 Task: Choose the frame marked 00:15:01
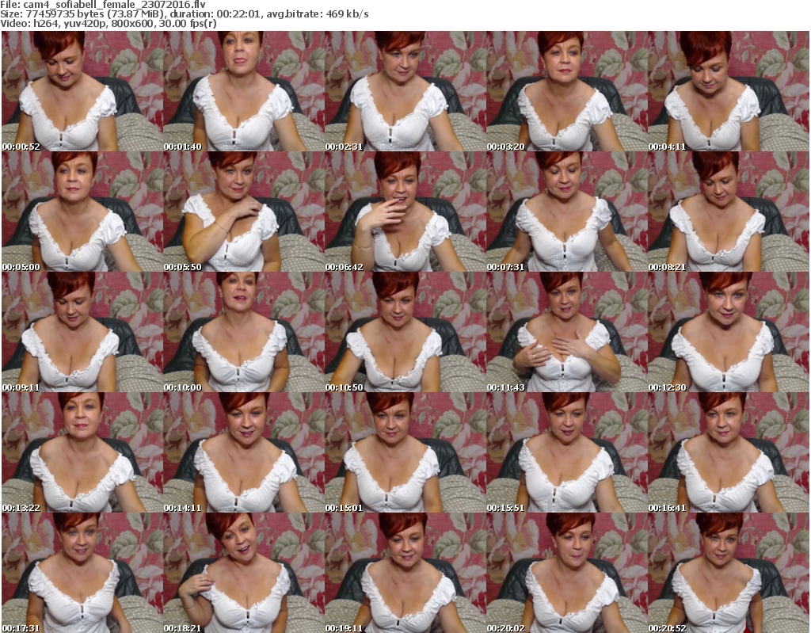click(405, 452)
